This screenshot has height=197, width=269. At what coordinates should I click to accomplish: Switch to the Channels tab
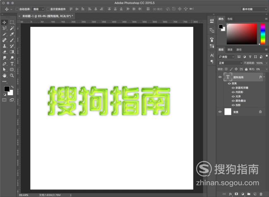click(x=230, y=50)
